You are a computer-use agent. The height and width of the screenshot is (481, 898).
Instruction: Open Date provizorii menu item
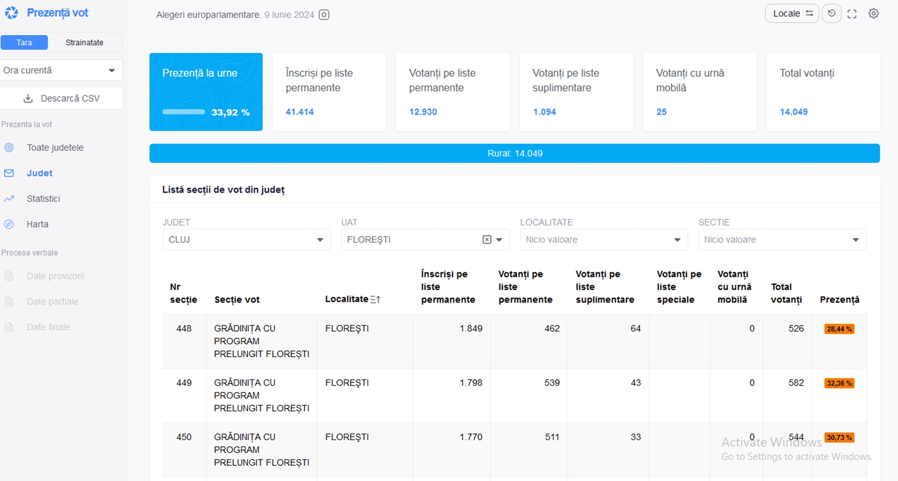(56, 276)
